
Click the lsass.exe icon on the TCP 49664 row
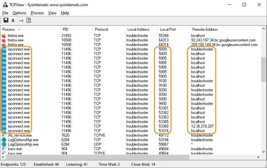click(4, 149)
